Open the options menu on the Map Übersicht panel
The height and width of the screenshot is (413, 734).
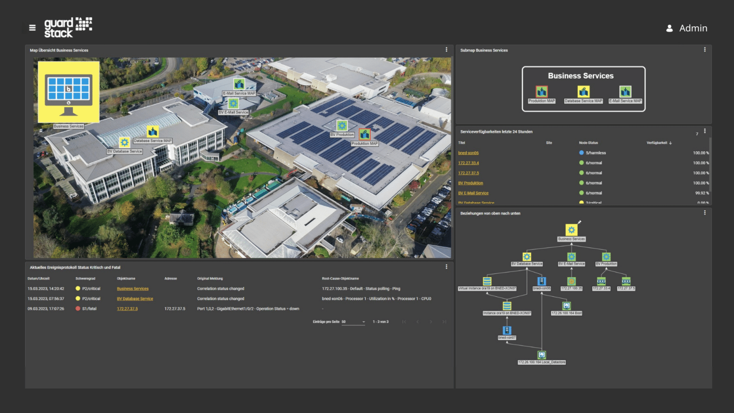click(x=446, y=50)
